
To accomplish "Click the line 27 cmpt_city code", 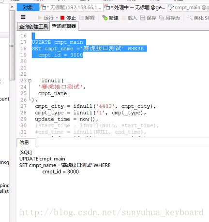I will 95,106.
